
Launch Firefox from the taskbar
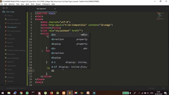tap(51, 93)
